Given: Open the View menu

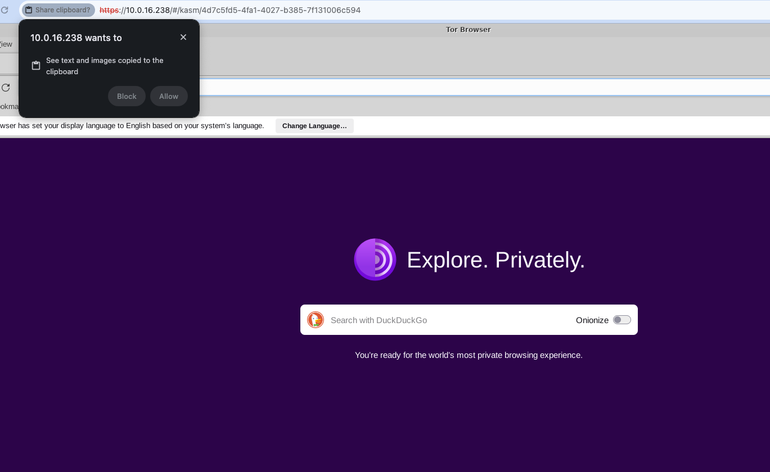Looking at the screenshot, I should click(x=6, y=44).
